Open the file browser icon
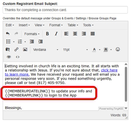This screenshot has width=132, height=123. click(x=8, y=49)
